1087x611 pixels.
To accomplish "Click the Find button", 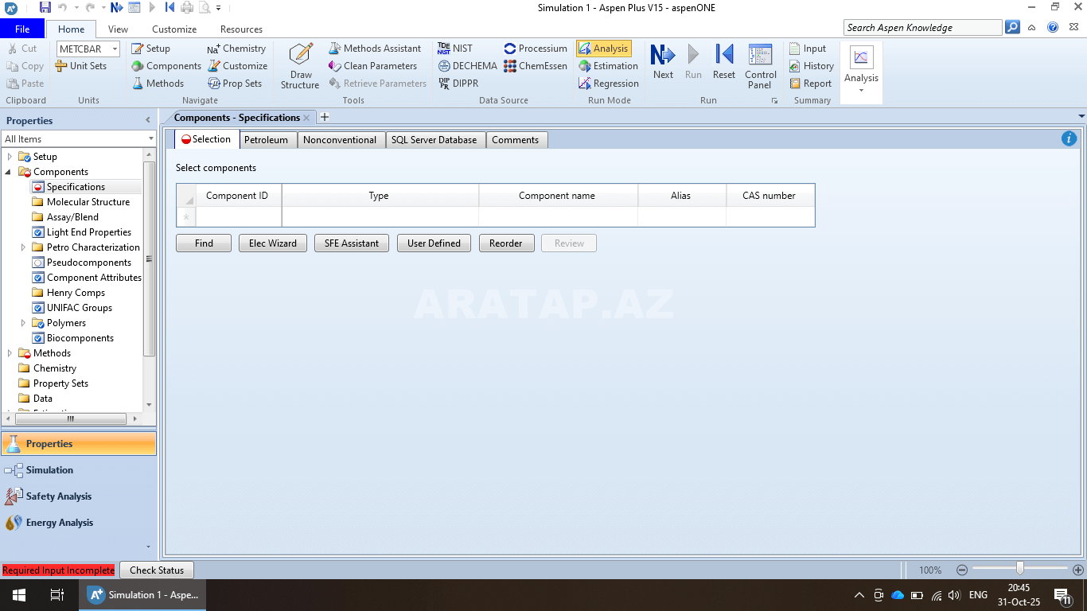I will [204, 243].
